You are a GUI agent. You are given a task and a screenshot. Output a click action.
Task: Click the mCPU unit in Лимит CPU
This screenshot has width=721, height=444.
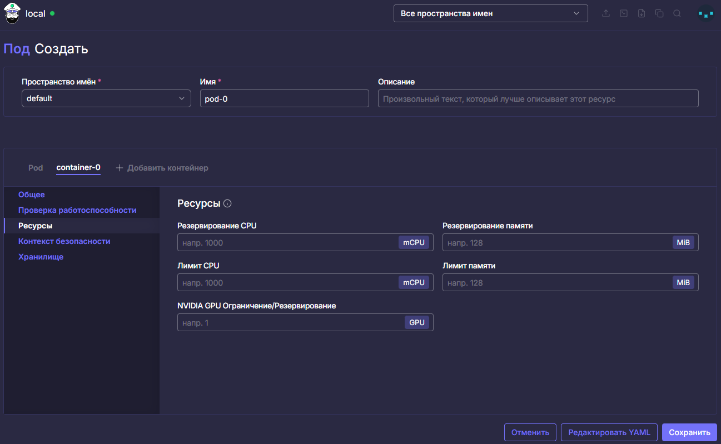pyautogui.click(x=414, y=282)
